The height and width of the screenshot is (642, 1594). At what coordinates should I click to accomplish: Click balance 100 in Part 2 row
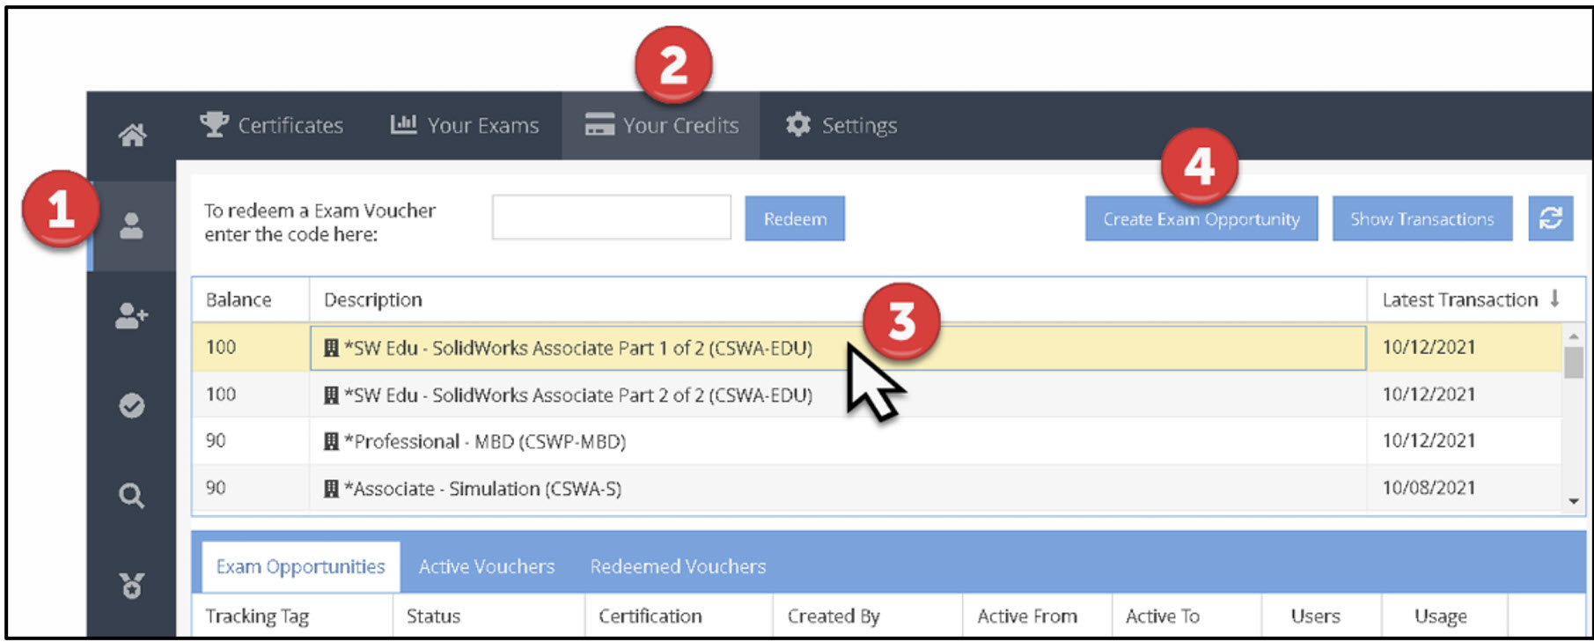221,394
